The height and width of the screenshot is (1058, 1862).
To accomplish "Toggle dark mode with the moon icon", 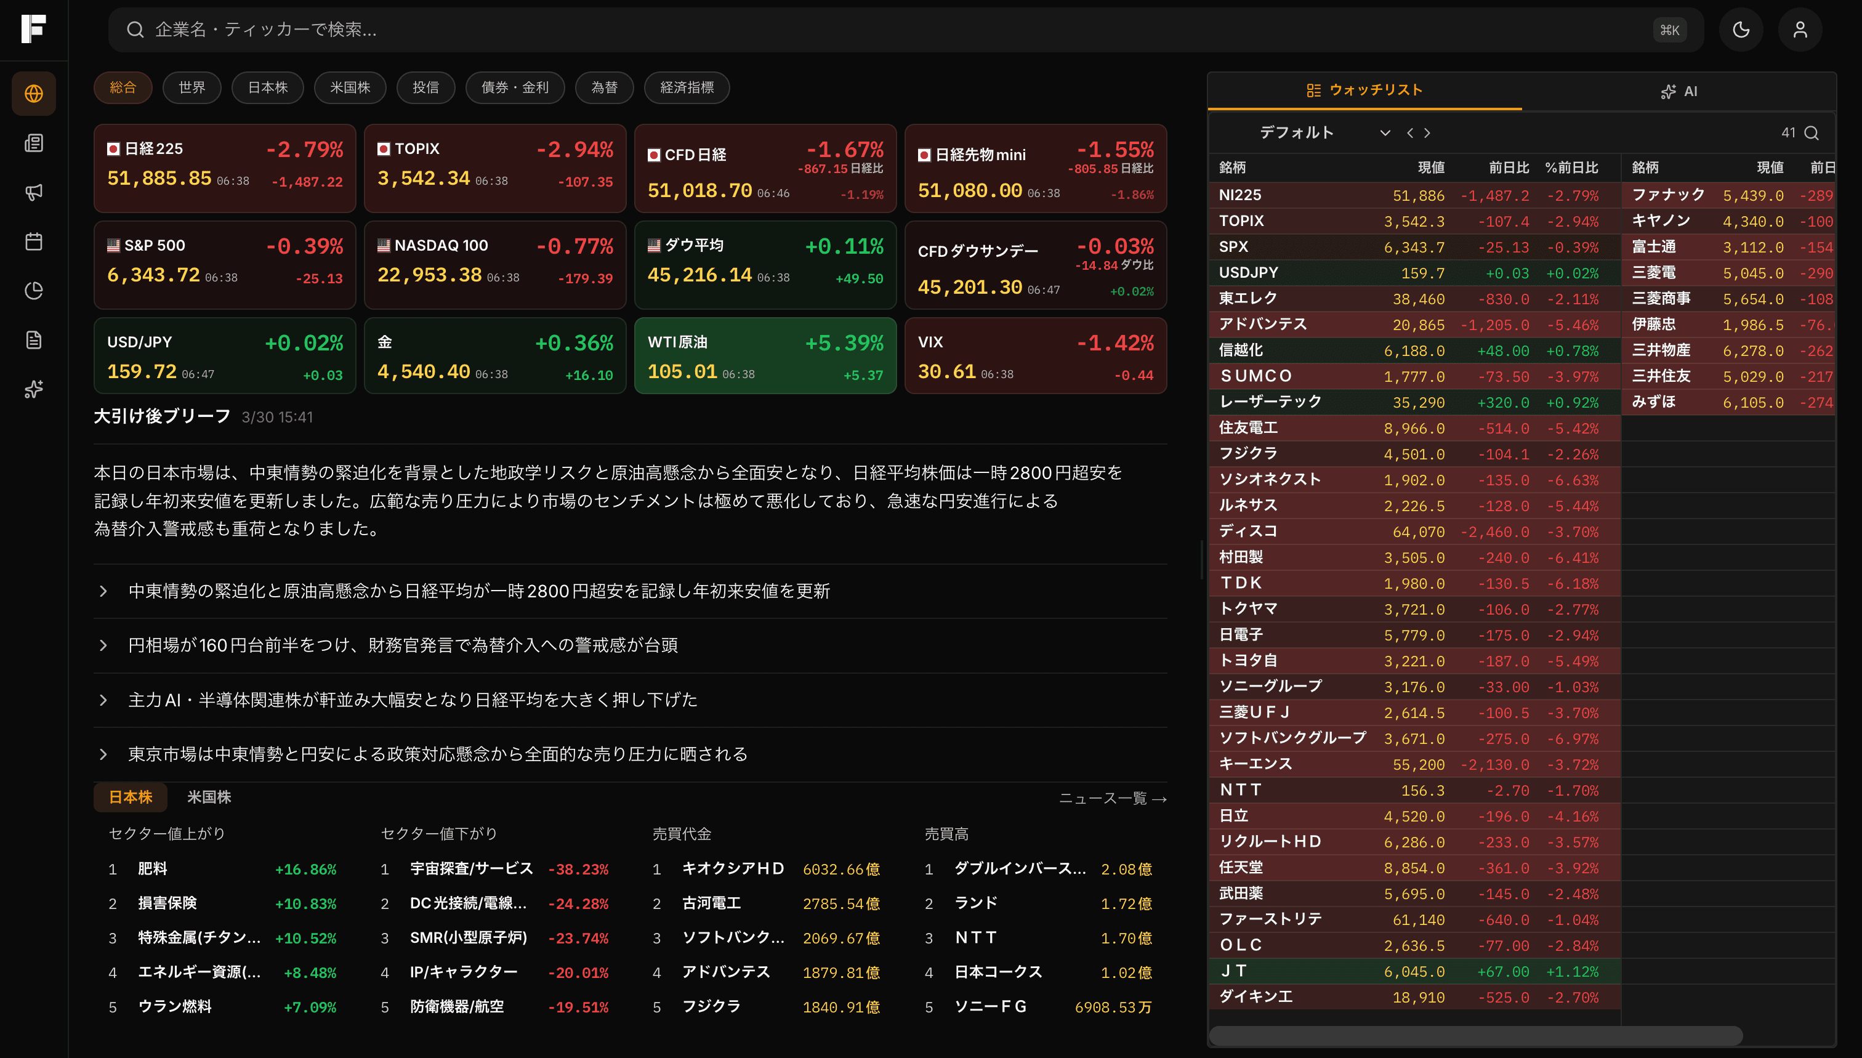I will tap(1741, 30).
